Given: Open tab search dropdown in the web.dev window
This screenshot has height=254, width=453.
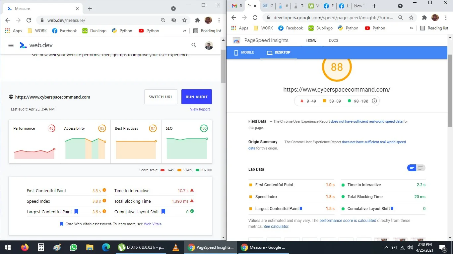Looking at the screenshot, I should [173, 9].
